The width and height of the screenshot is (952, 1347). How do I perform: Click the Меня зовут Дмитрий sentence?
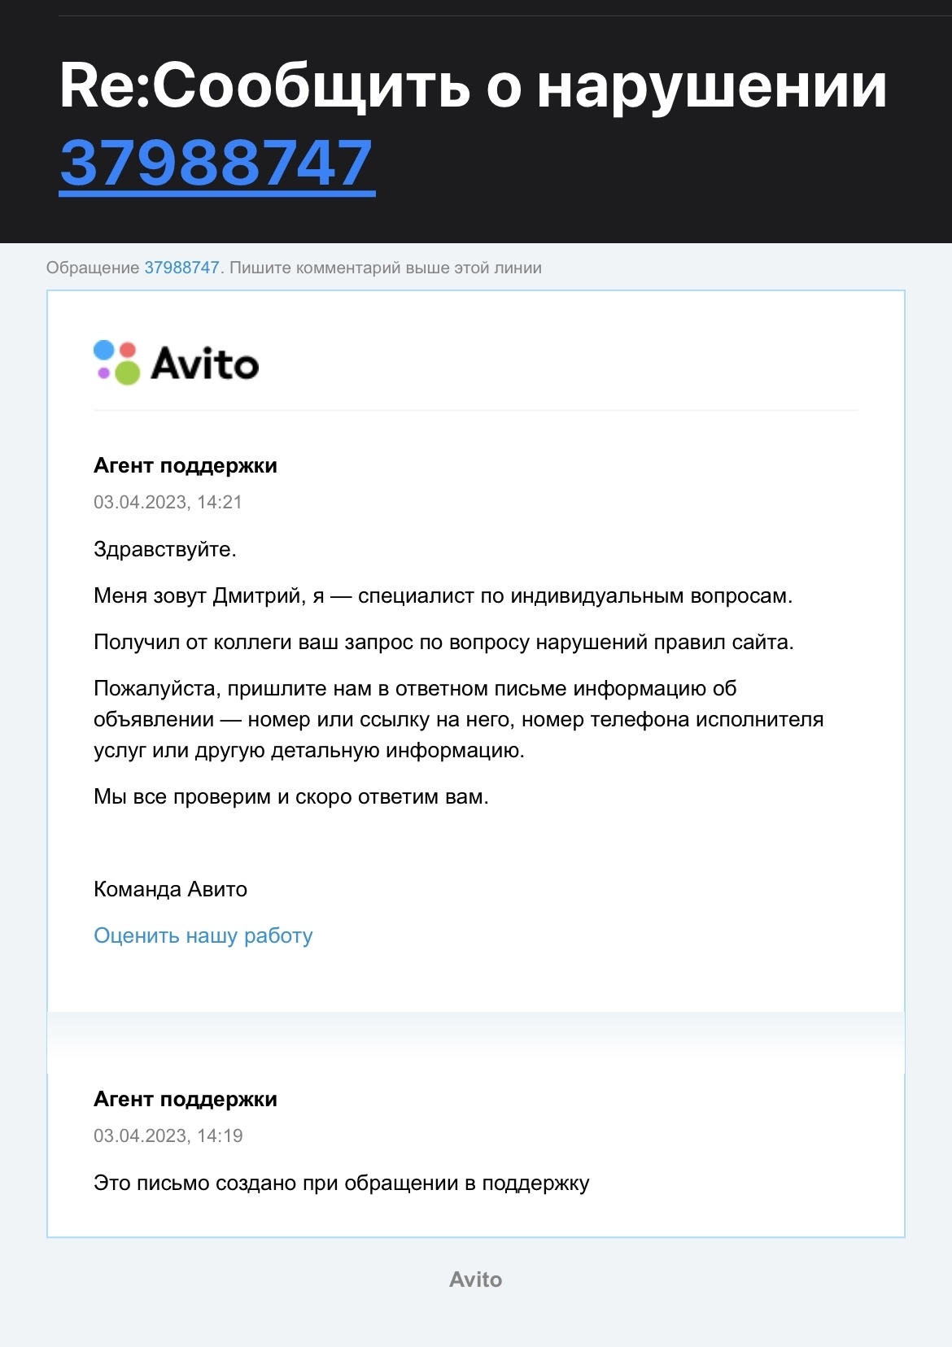tap(443, 595)
